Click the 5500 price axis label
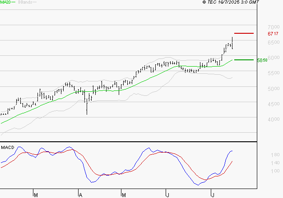Viewport: 283px width, 198px height. click(x=274, y=73)
